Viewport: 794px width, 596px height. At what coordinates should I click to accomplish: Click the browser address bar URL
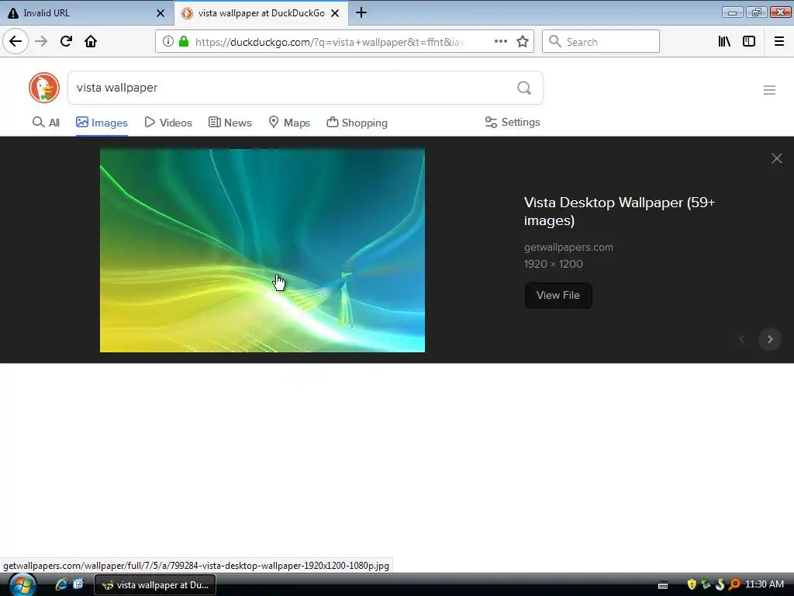pos(330,42)
